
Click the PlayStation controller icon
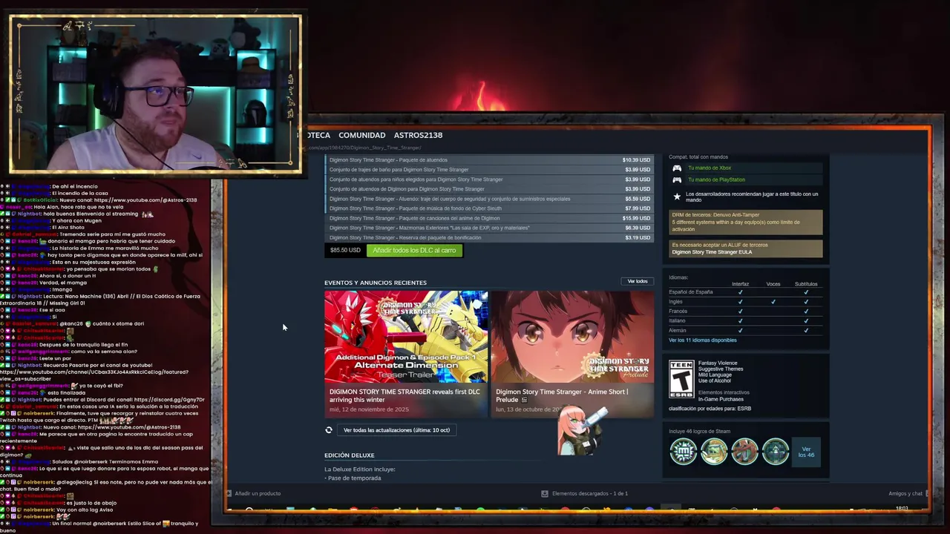point(677,179)
